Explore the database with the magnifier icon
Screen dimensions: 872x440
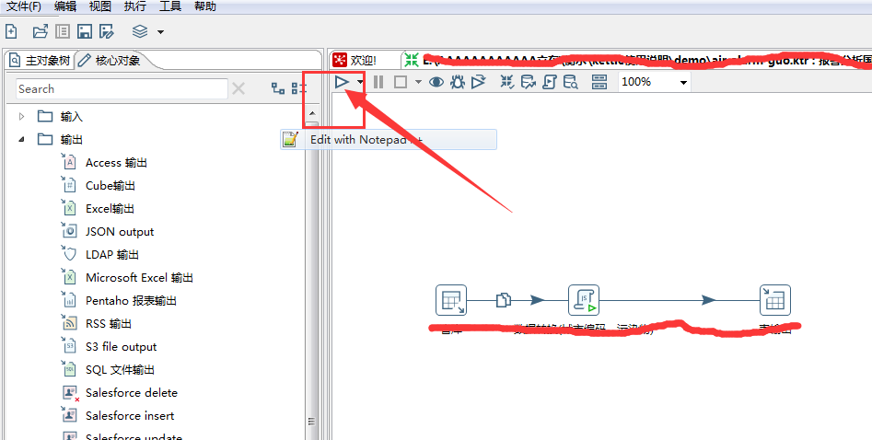571,82
